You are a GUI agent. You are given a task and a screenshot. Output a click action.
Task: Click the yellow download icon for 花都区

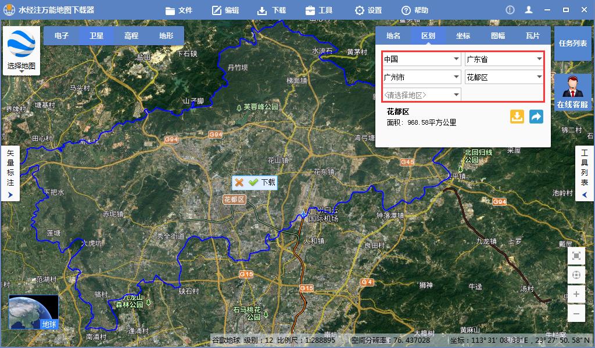point(517,117)
